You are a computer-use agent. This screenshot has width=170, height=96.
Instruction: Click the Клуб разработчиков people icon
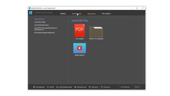[57, 87]
